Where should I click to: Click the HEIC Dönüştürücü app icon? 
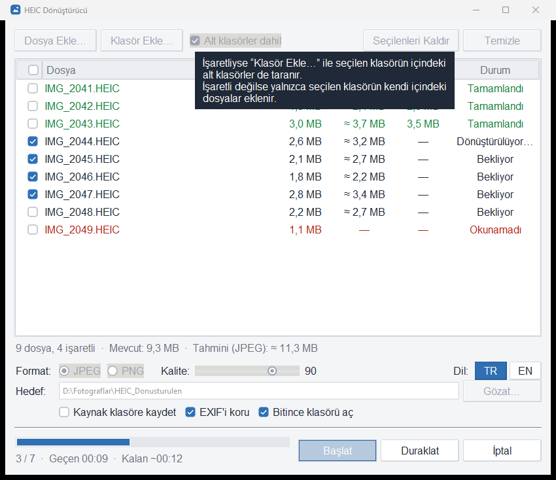[x=15, y=10]
